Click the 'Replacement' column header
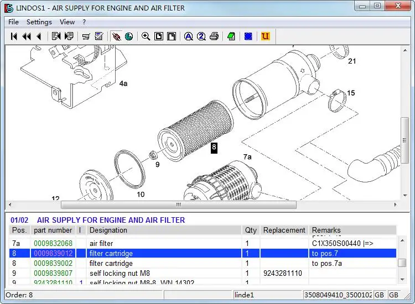This screenshot has width=415, height=304. [284, 230]
